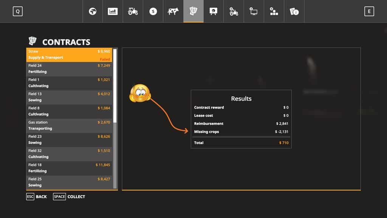The image size is (387, 218).
Task: Open the finances dollar coin icon
Action: pyautogui.click(x=153, y=11)
